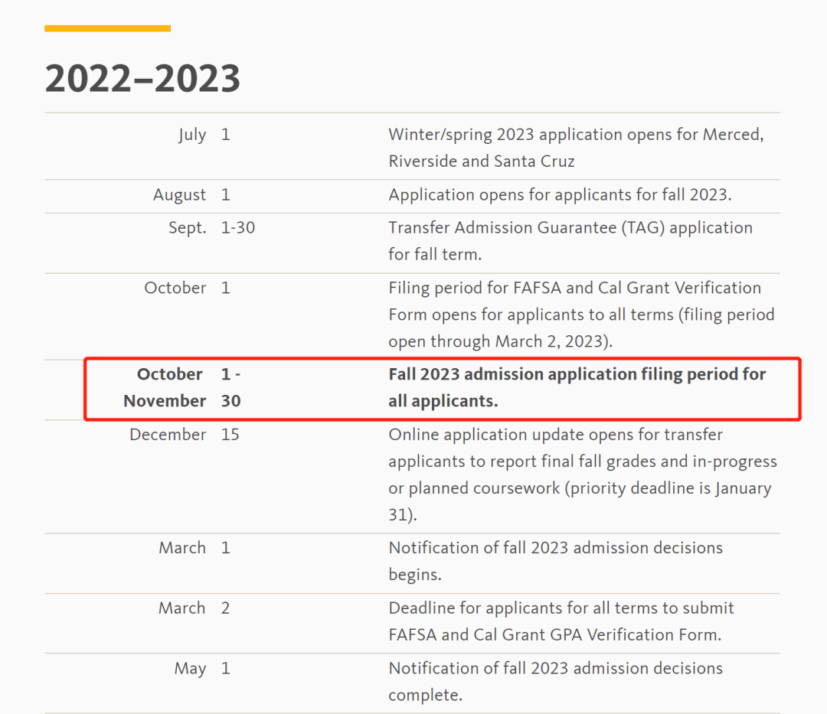
Task: Click the date number 15 for December
Action: point(230,435)
